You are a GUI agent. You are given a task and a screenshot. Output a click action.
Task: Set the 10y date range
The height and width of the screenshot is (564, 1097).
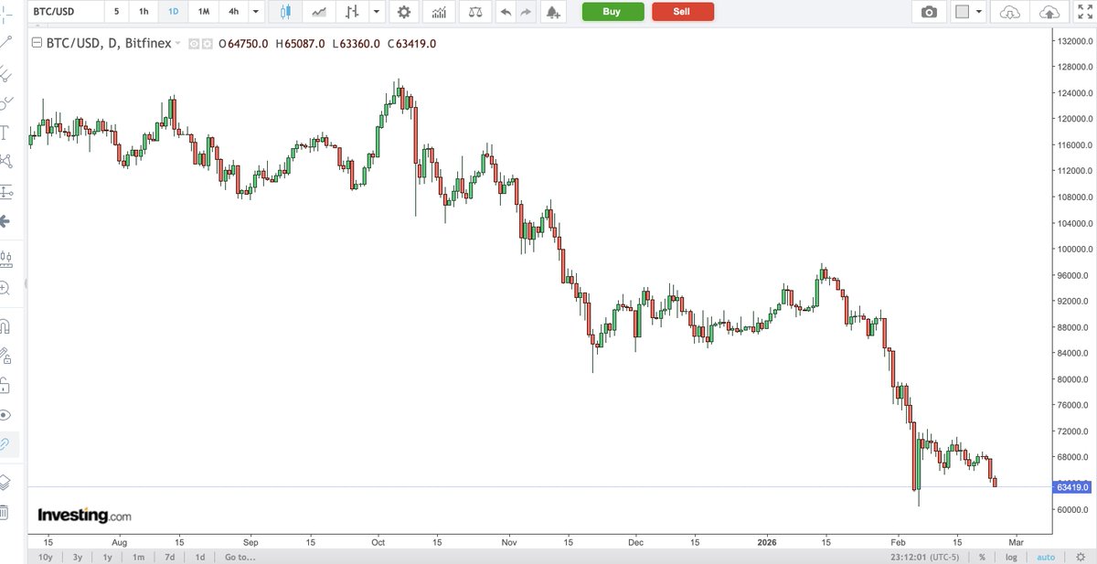coord(45,557)
